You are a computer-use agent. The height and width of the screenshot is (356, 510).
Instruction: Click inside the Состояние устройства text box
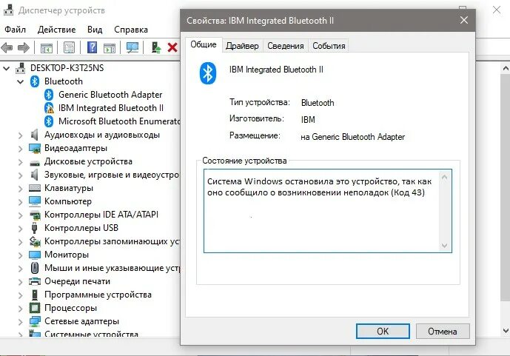(x=327, y=211)
